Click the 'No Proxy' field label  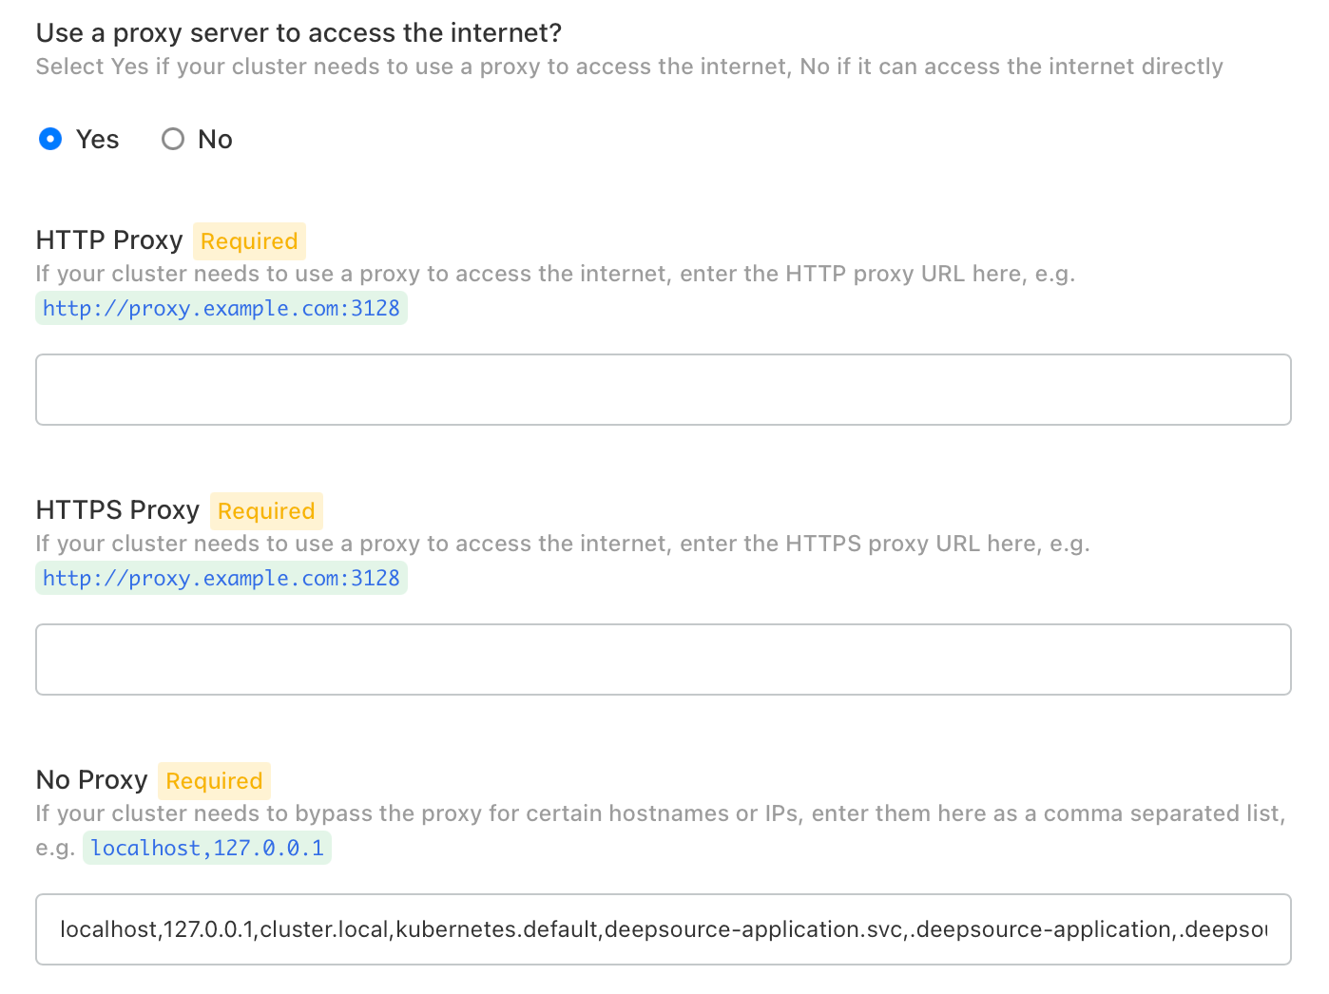(x=92, y=780)
